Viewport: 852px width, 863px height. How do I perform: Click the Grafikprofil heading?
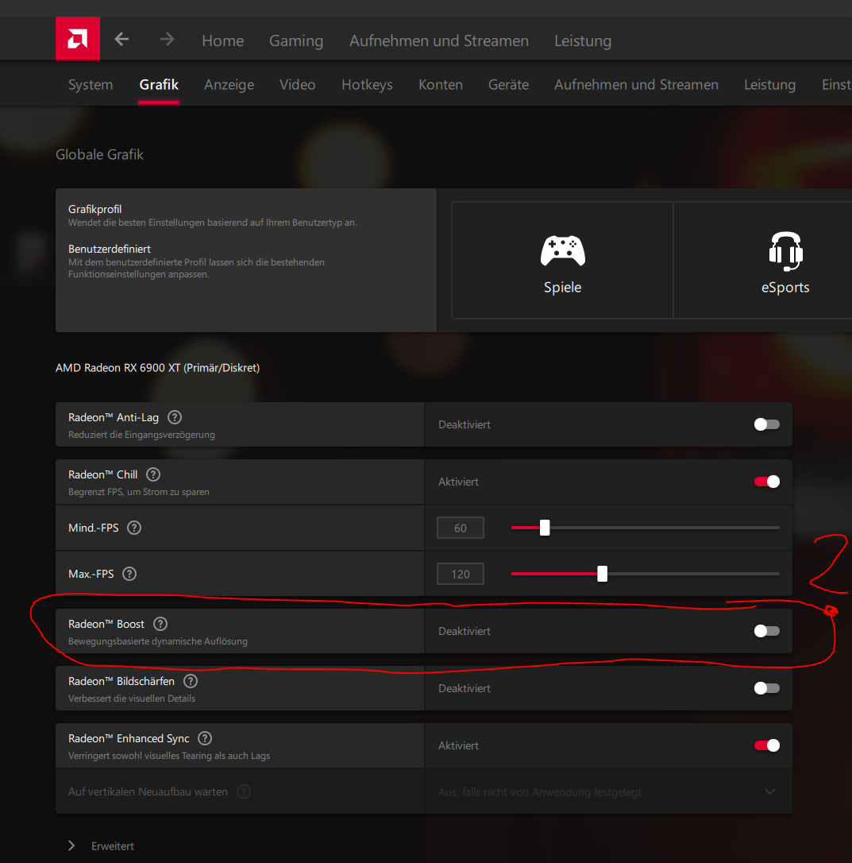(94, 209)
